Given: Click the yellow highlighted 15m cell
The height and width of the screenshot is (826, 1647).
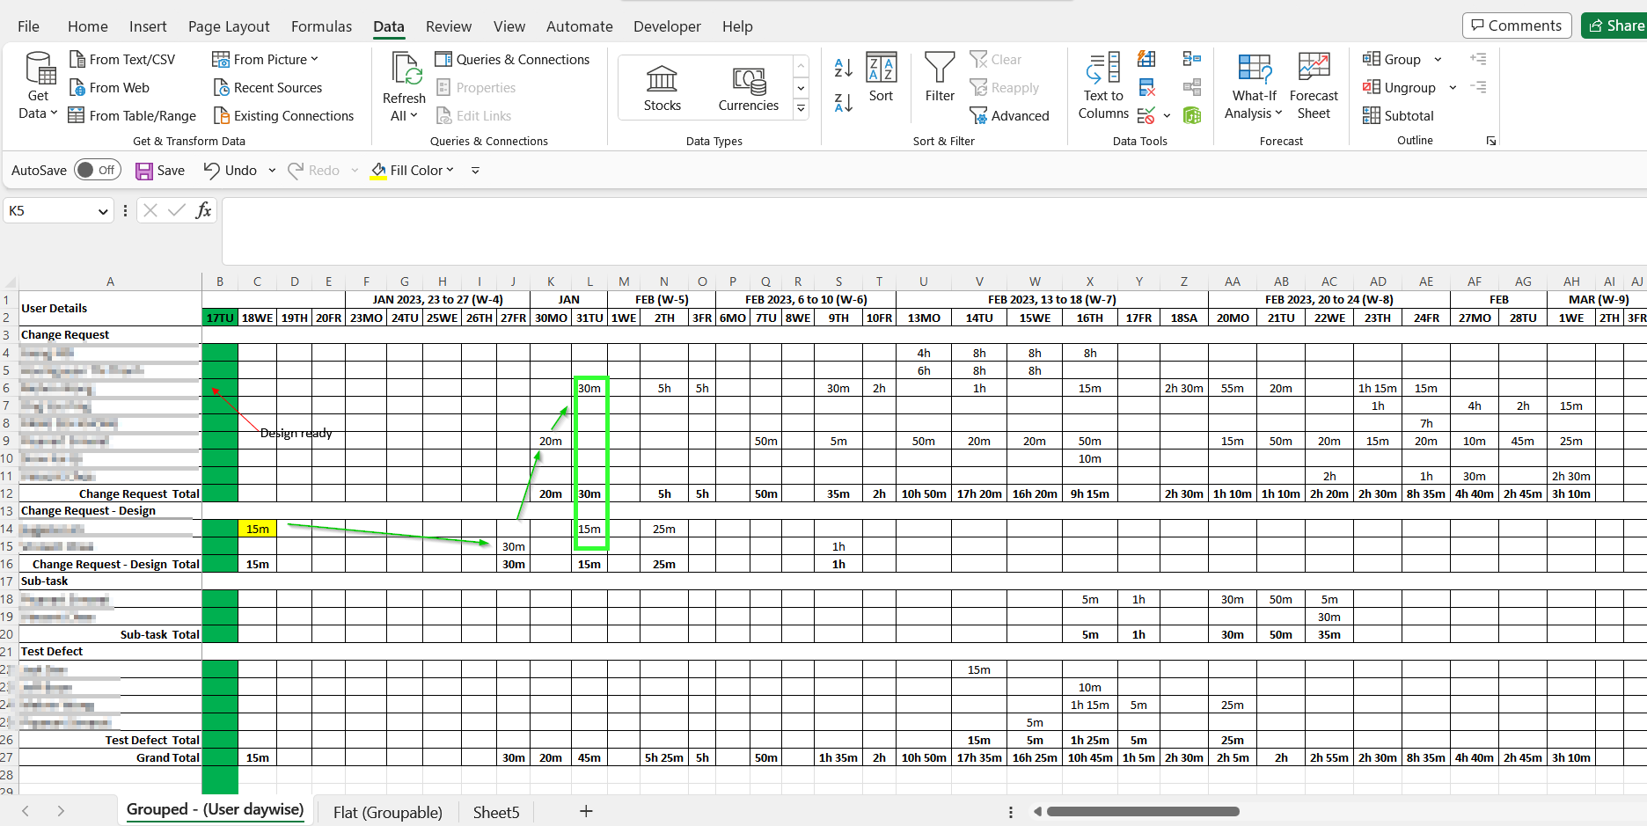Looking at the screenshot, I should [x=257, y=529].
